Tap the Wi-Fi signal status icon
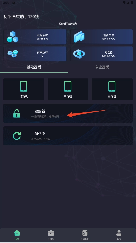 [x=124, y=3]
